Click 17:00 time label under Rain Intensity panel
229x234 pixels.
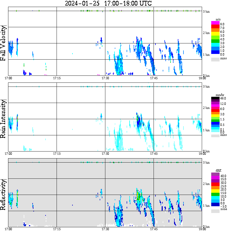click(8, 154)
